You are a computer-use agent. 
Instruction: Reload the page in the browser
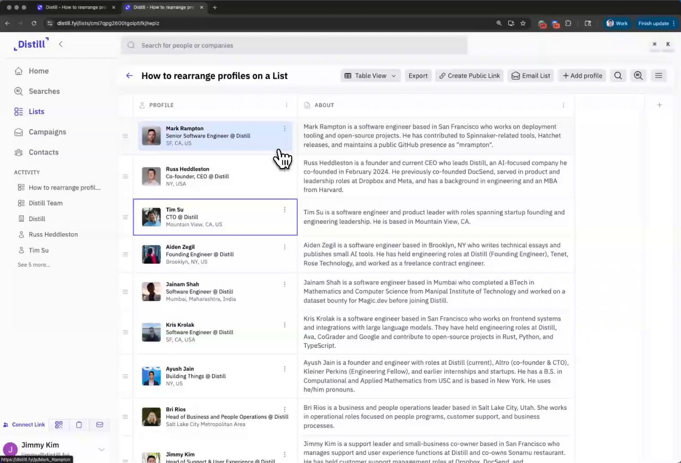click(x=34, y=23)
